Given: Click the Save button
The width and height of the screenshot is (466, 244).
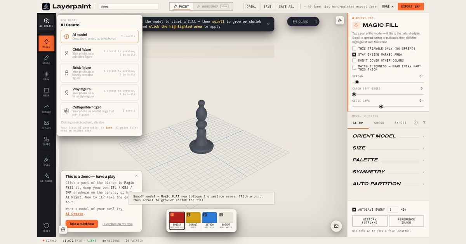Looking at the screenshot, I should coord(268,7).
